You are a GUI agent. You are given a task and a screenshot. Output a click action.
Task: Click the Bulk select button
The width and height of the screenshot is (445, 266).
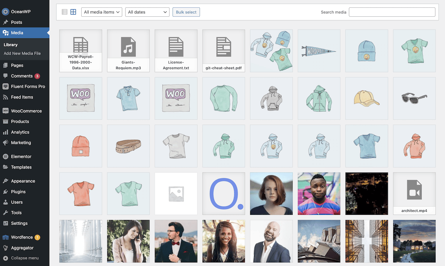[186, 12]
